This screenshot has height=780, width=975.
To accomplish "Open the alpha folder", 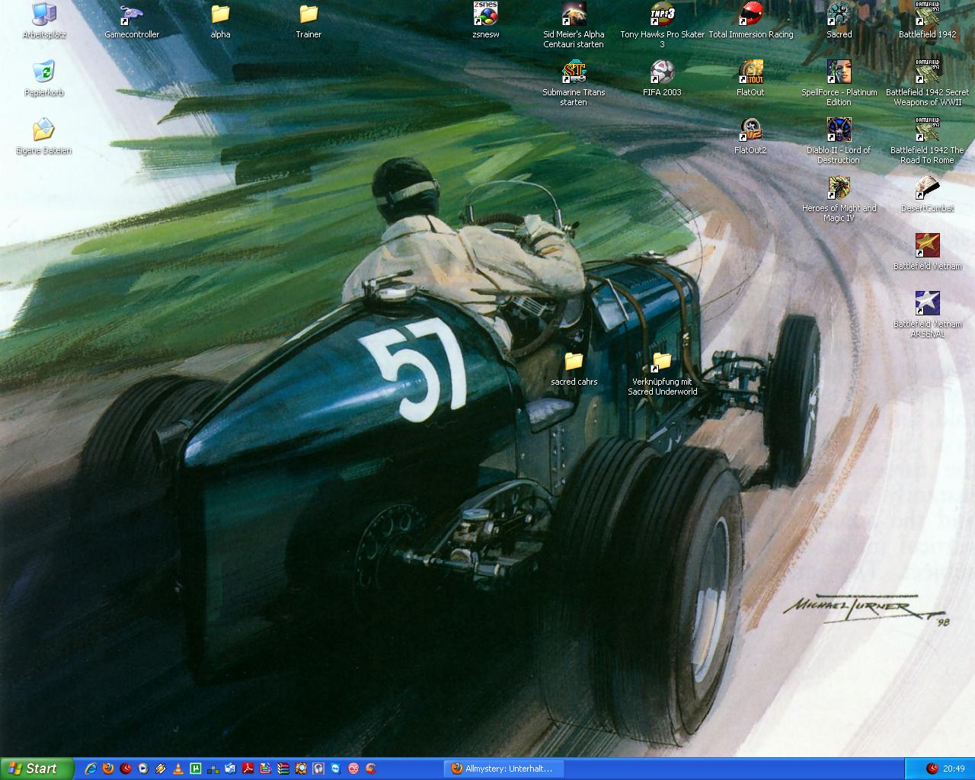I will click(220, 21).
